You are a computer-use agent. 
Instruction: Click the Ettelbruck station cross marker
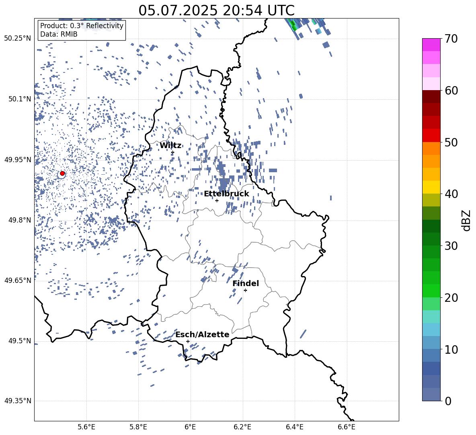[x=217, y=200]
